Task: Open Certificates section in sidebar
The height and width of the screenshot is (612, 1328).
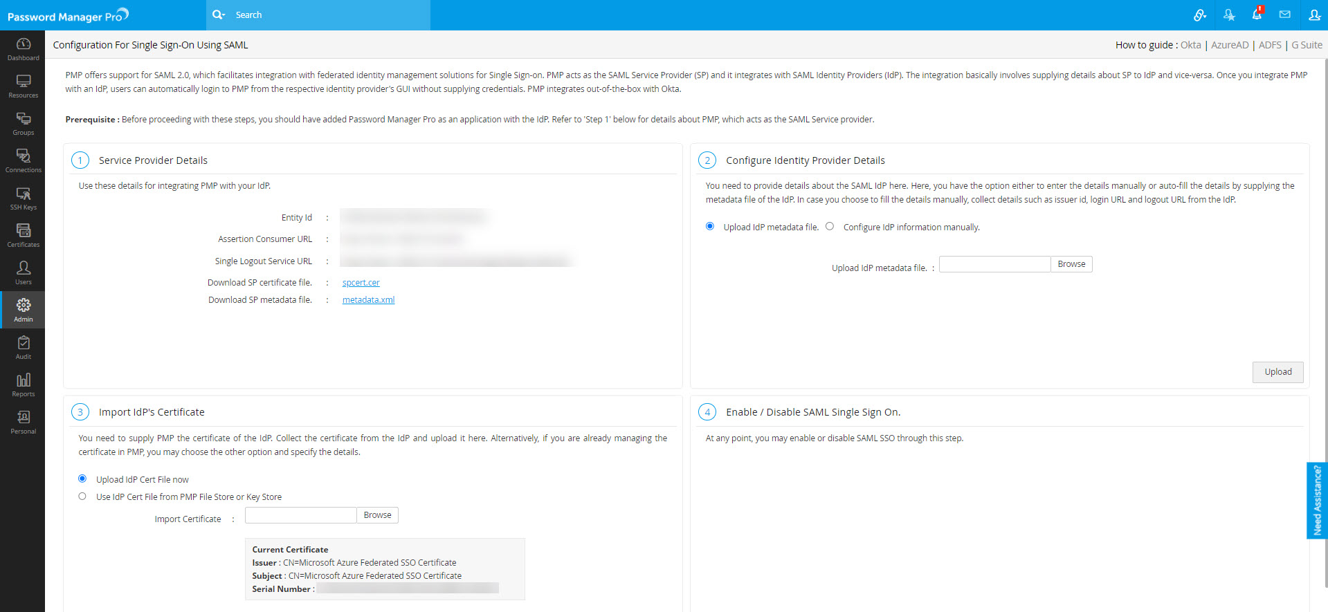Action: tap(23, 236)
